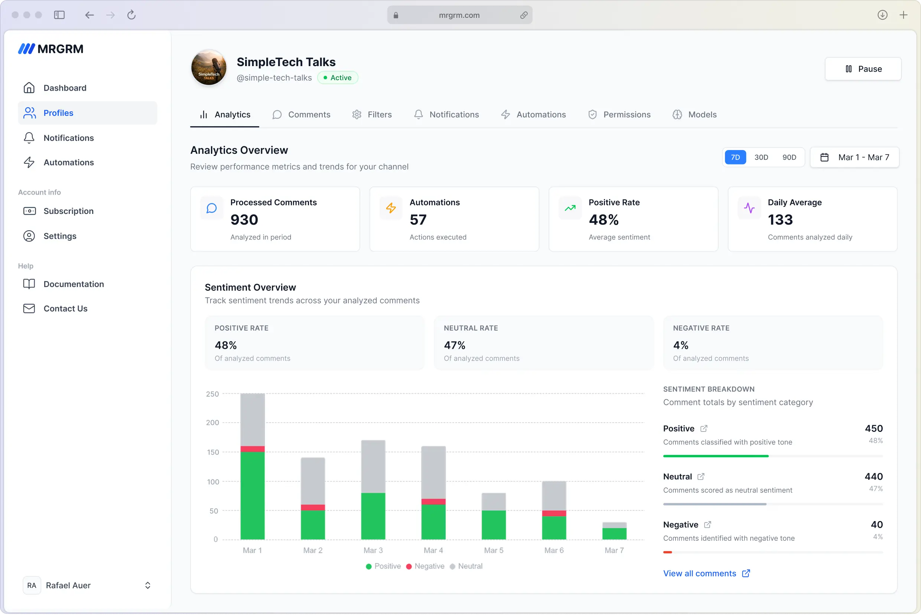Open the Automations lightning icon in sidebar
This screenshot has height=615, width=921.
[29, 162]
